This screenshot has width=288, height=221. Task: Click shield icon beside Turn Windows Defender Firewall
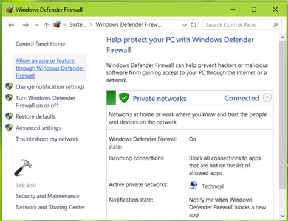click(x=9, y=97)
